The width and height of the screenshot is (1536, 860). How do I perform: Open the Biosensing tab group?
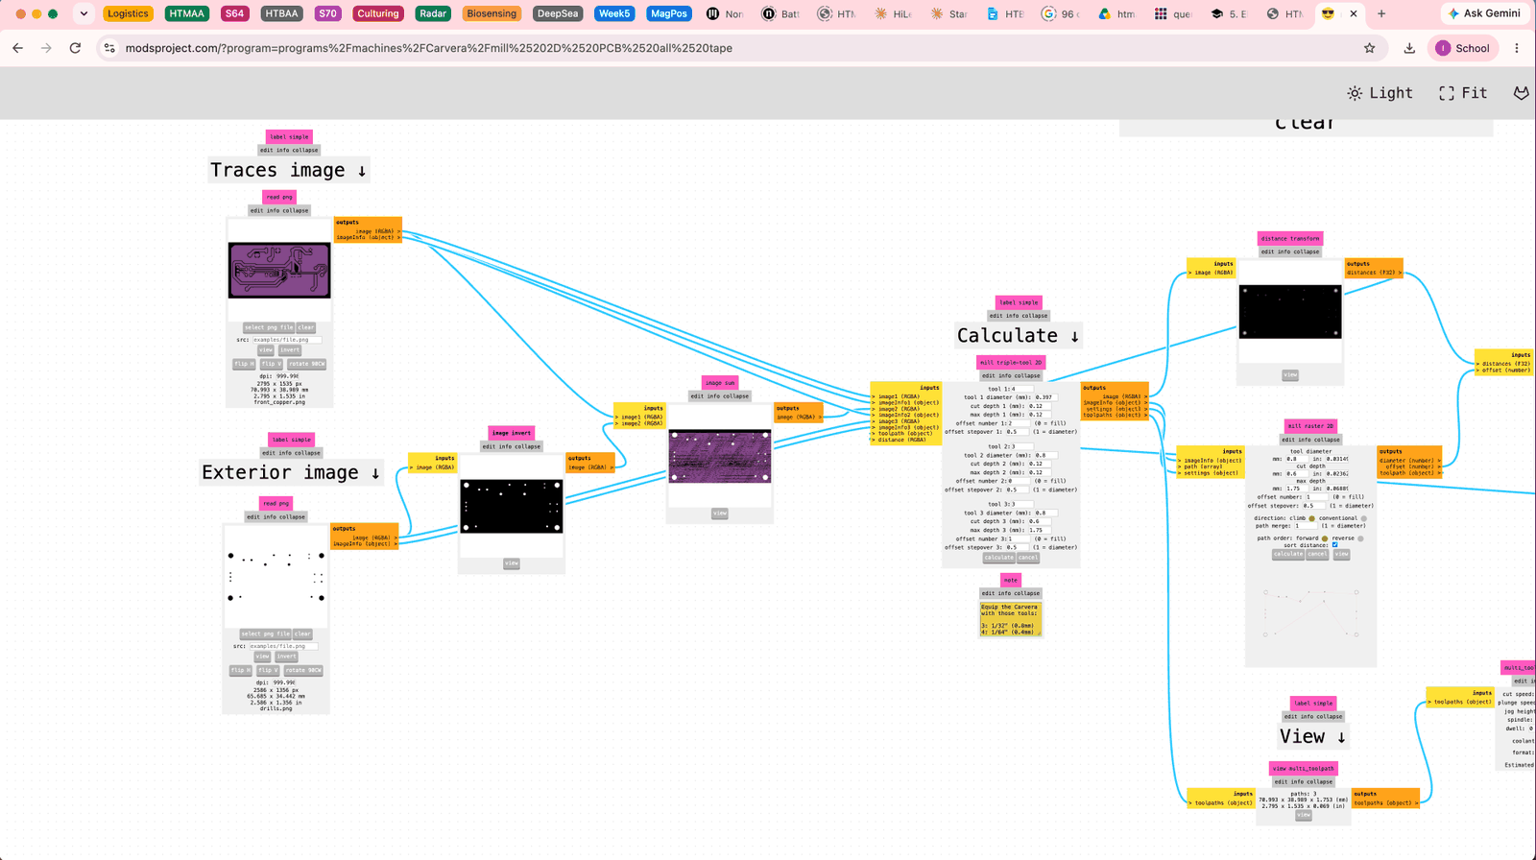point(492,13)
